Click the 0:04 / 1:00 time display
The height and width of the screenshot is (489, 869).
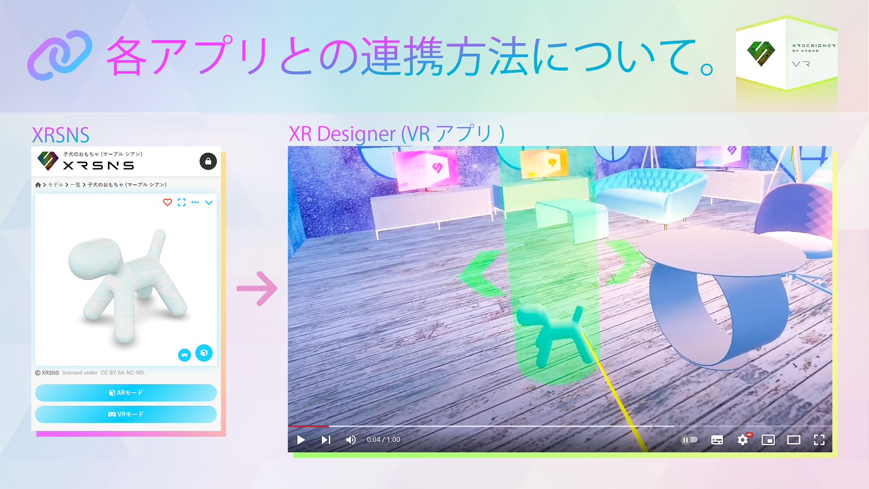[x=383, y=440]
